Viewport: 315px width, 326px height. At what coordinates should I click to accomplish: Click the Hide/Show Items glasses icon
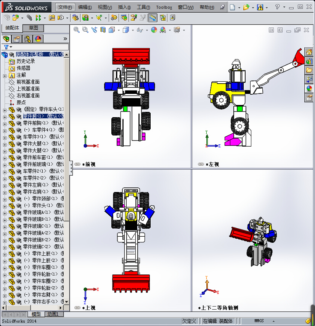pos(140,30)
